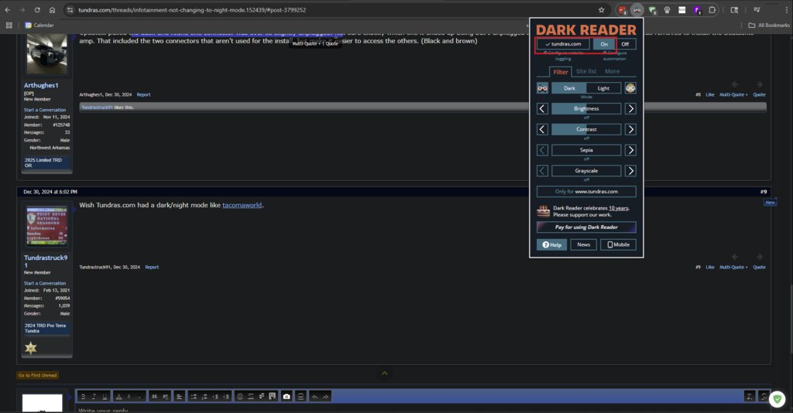Report the Tundrastruck91 post
The height and width of the screenshot is (413, 793).
coord(152,267)
